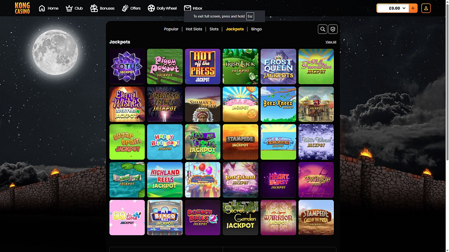Play Beez Kneez Jackpot
449x252 pixels.
(279, 104)
